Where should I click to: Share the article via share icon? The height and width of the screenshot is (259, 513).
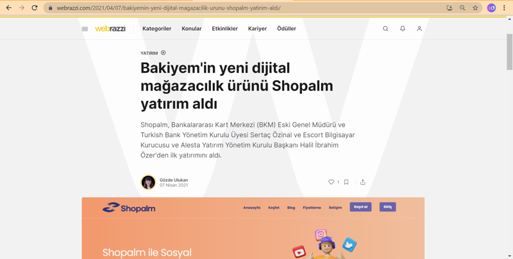[x=363, y=182]
